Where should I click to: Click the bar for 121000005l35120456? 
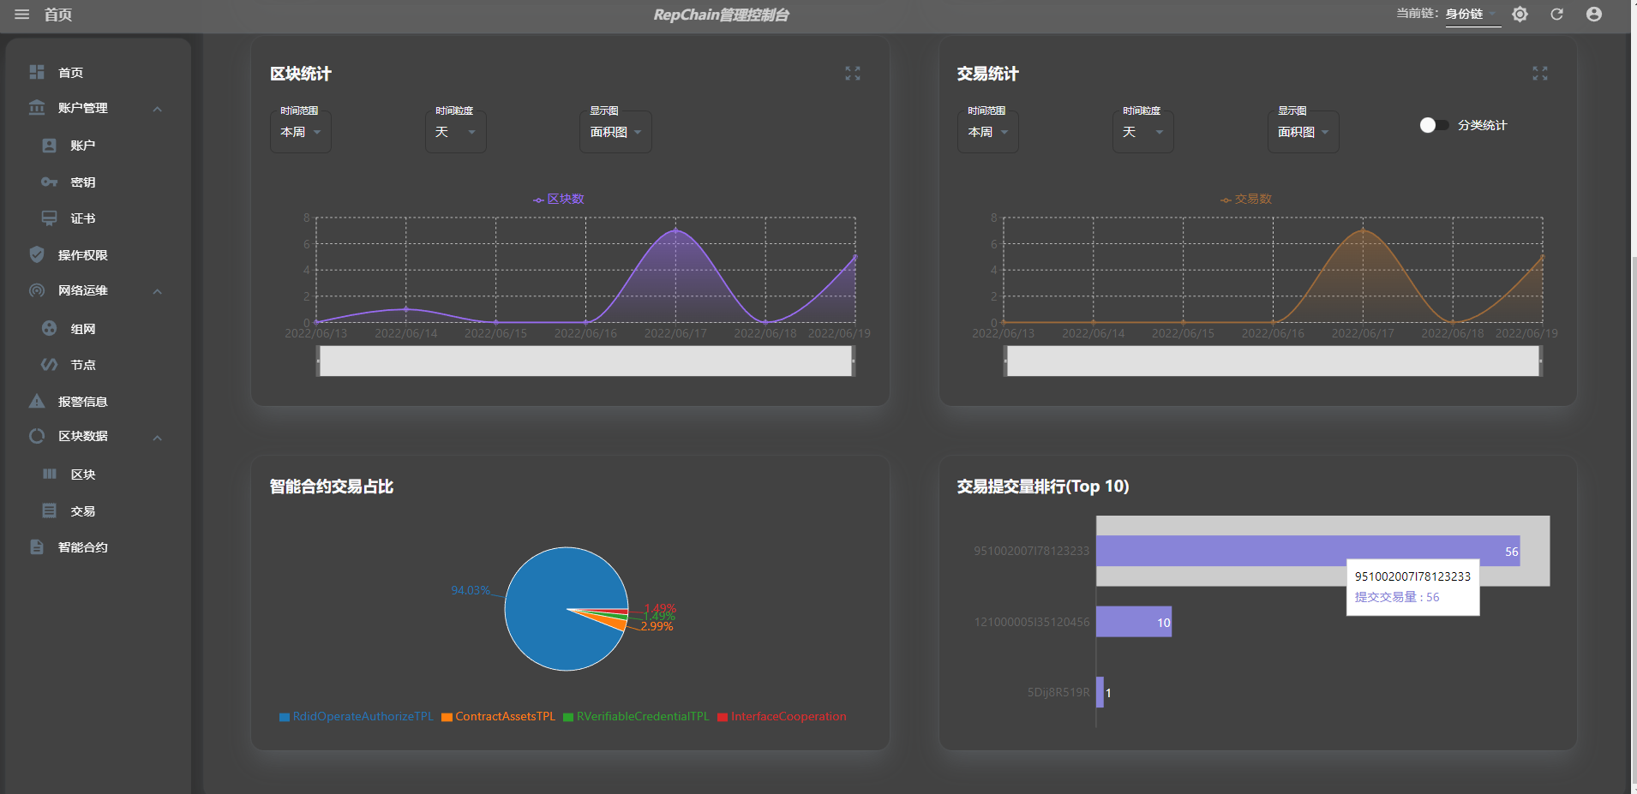[1134, 622]
